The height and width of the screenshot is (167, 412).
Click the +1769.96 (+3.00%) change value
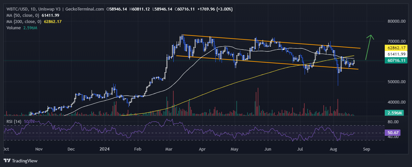tap(215, 9)
